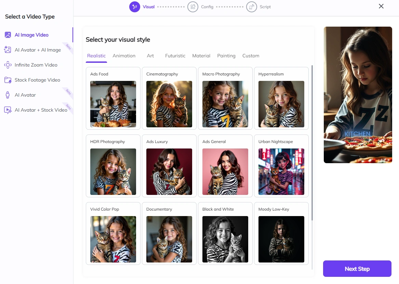Click the Script step label
Screen dimensions: 399x284
(x=265, y=7)
